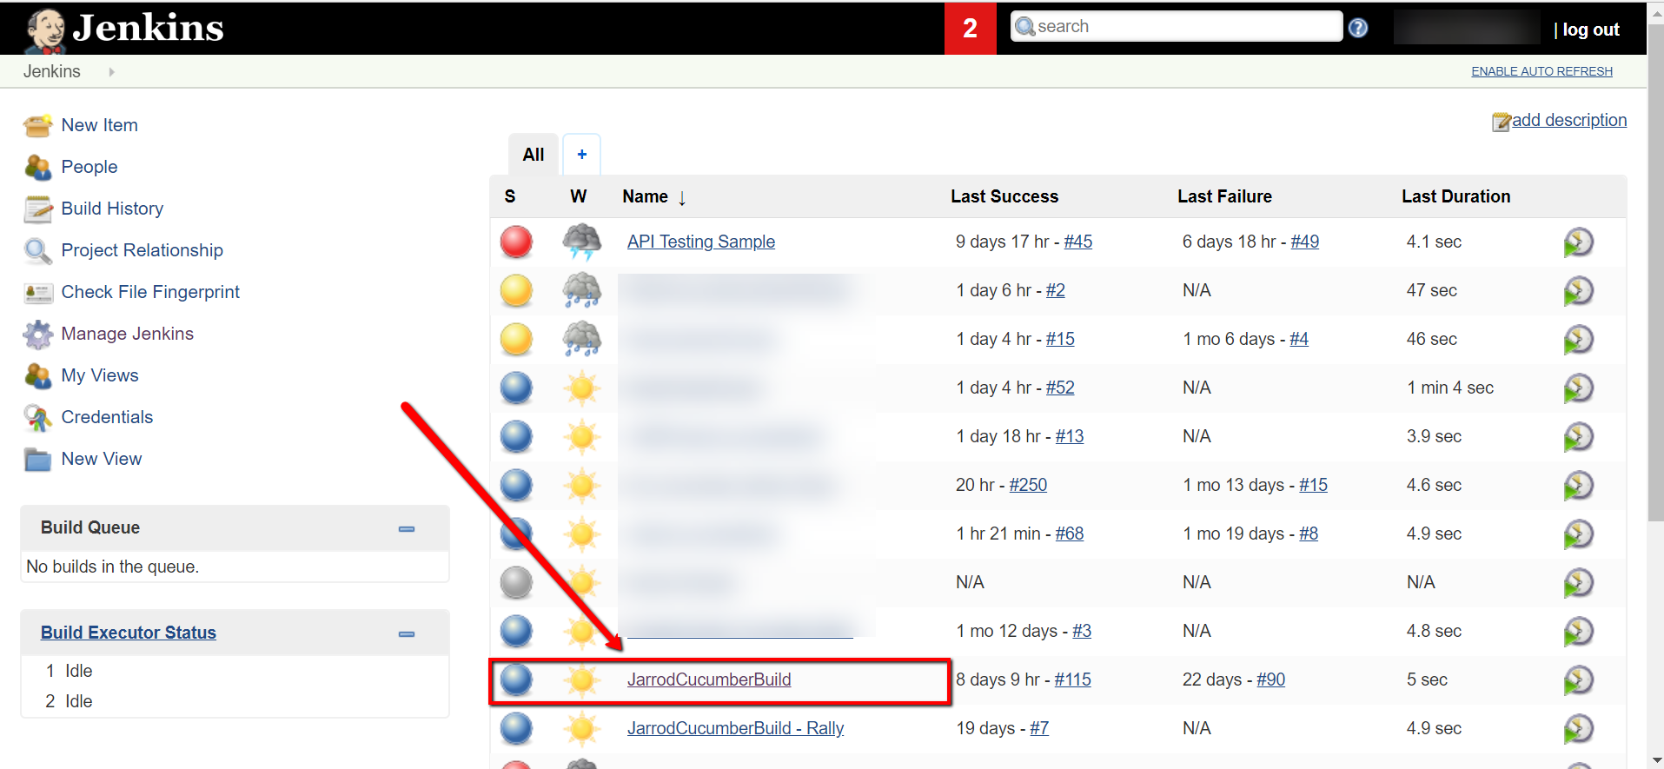The height and width of the screenshot is (769, 1664).
Task: Click the red notification badge showing 2
Action: tap(971, 29)
